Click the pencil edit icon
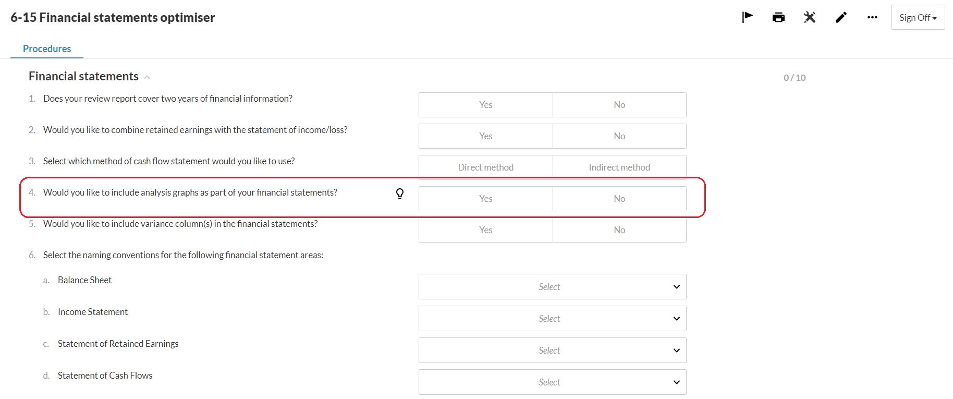The height and width of the screenshot is (399, 953). coord(841,18)
